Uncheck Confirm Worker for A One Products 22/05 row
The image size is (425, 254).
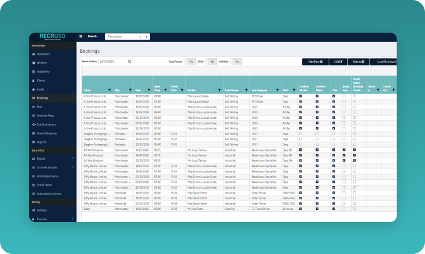300,128
